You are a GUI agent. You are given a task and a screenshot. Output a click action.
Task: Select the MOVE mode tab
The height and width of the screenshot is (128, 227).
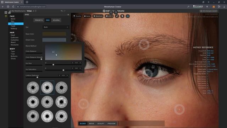point(92,123)
